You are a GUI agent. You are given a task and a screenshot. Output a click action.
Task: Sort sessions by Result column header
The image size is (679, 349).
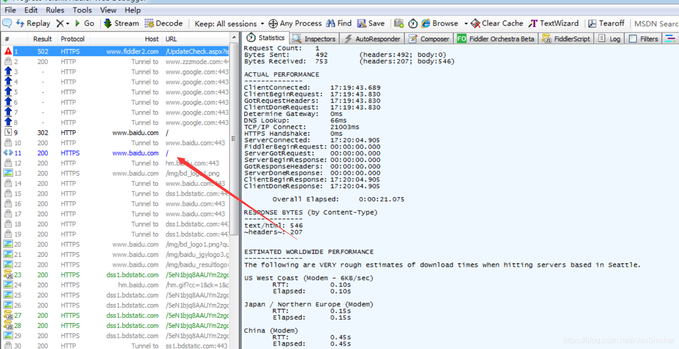43,39
